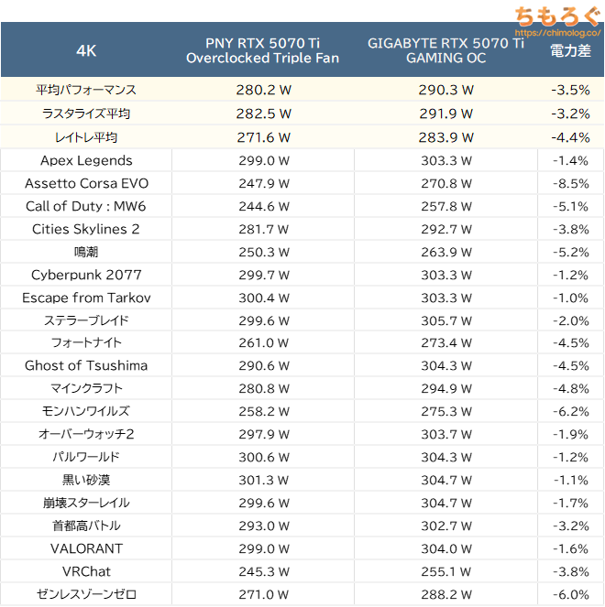
Task: Click the 'Apex Legends' row label
Action: (x=86, y=160)
